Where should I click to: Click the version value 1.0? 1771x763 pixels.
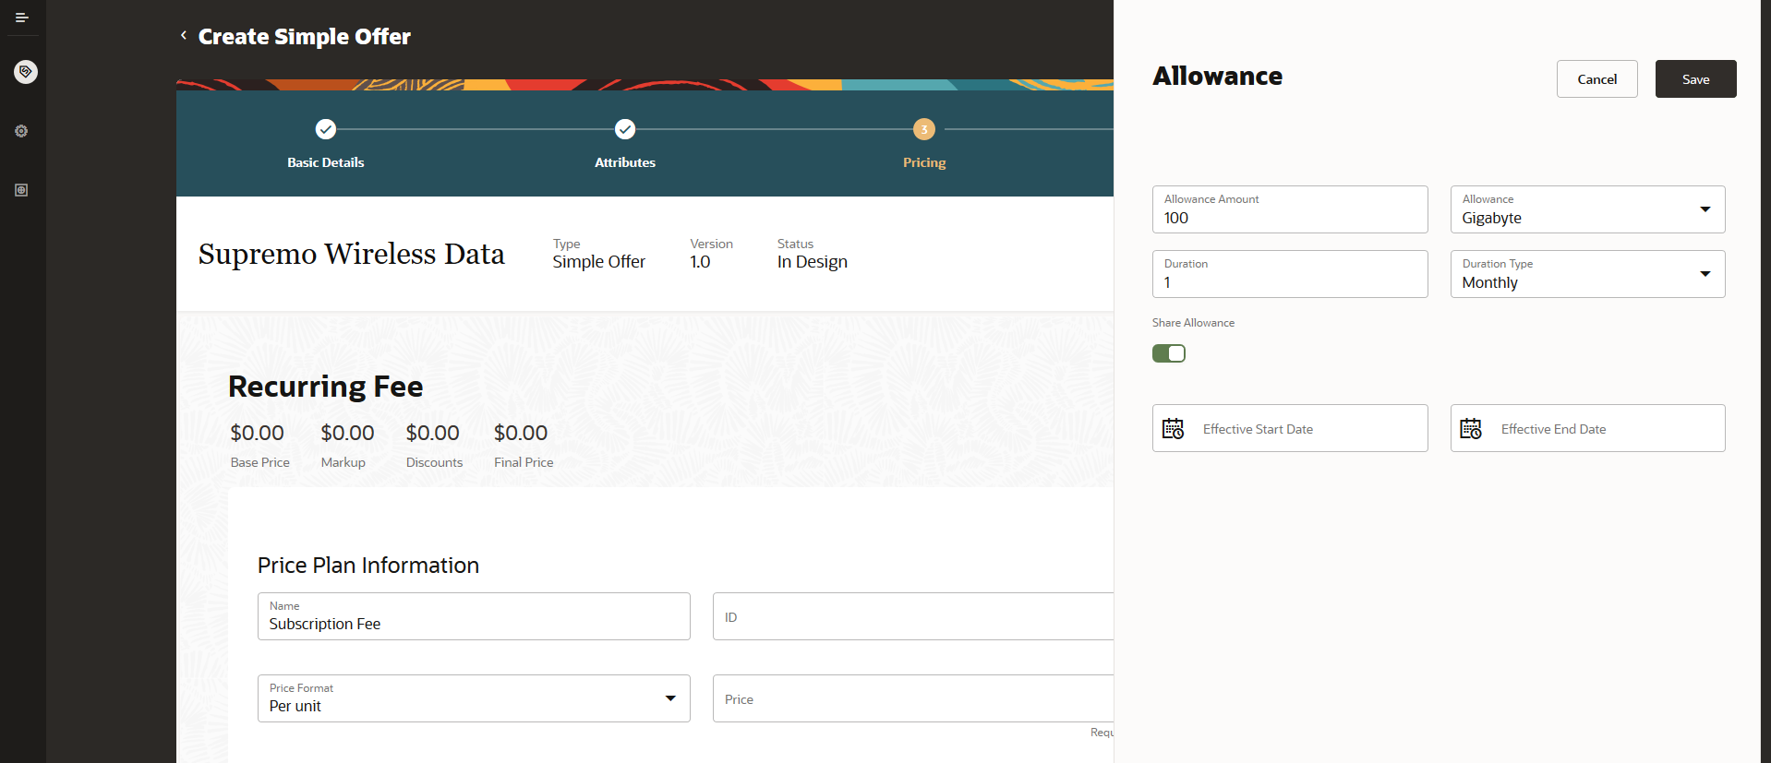tap(701, 262)
